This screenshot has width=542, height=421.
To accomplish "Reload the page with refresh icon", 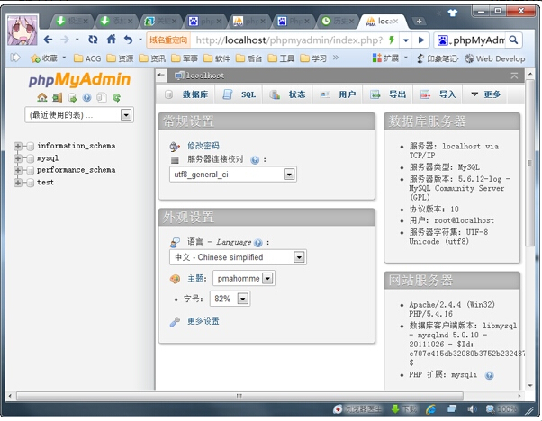I will 93,40.
